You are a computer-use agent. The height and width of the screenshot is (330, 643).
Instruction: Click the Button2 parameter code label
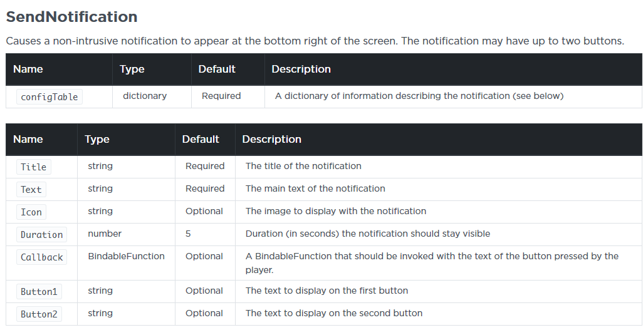[38, 314]
